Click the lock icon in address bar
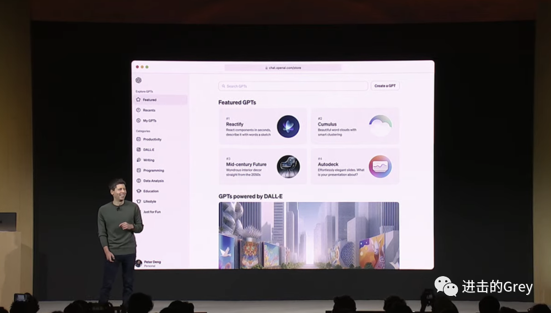 click(267, 68)
